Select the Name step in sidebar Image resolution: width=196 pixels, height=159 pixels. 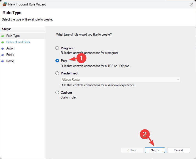point(10,61)
